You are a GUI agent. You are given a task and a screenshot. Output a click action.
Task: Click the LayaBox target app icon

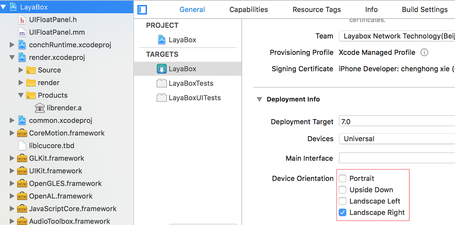coord(162,69)
